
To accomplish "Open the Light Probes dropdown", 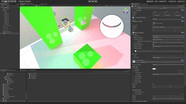I will pyautogui.click(x=168, y=36).
